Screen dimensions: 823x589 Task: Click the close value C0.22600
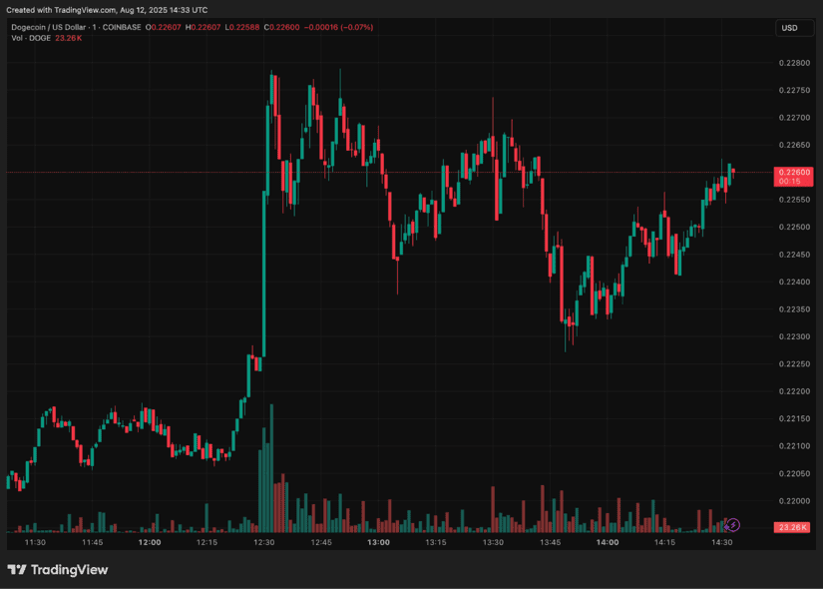coord(281,27)
